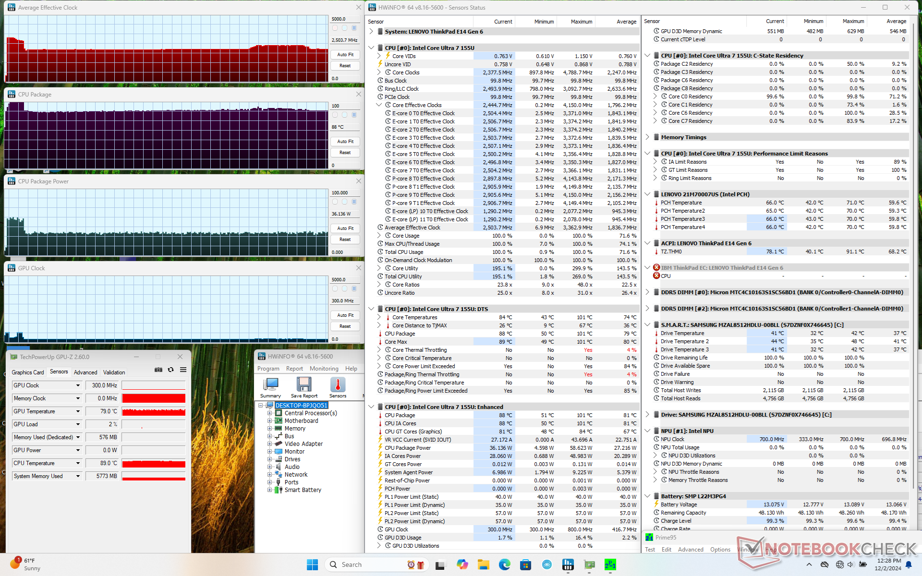Click GPU-Z refresh sensors icon
The width and height of the screenshot is (922, 576).
click(x=170, y=370)
